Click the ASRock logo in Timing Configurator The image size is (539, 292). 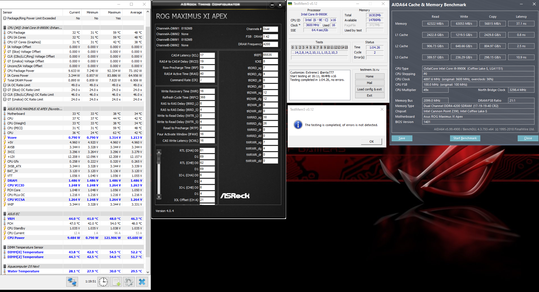pos(235,196)
